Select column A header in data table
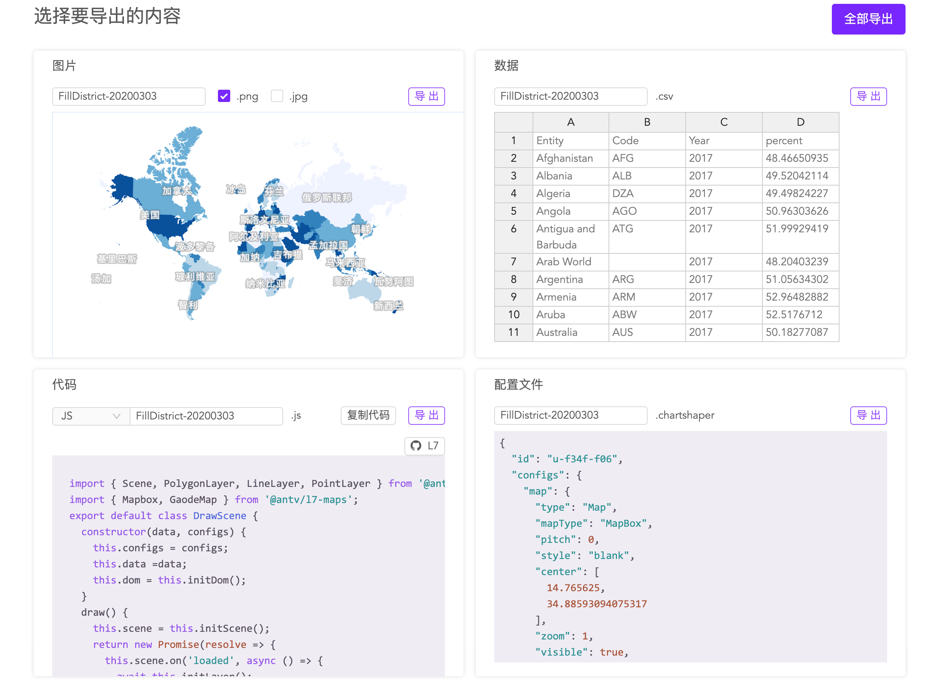The width and height of the screenshot is (927, 697). (x=571, y=122)
